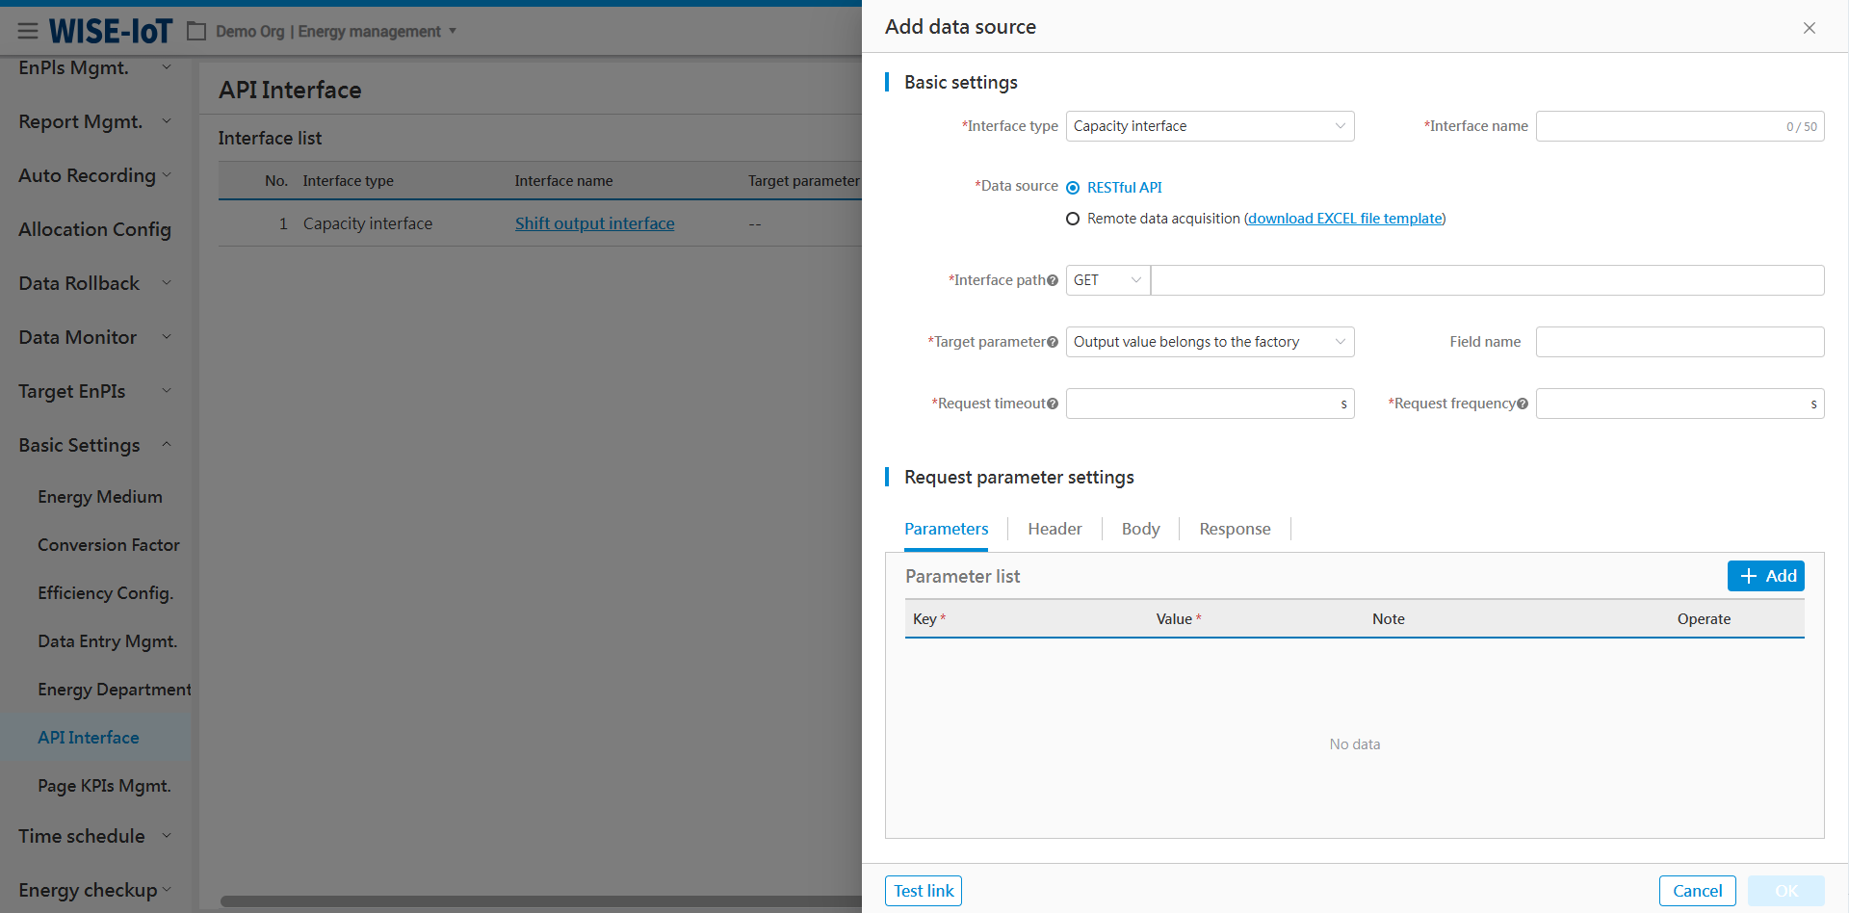The image size is (1849, 913).
Task: Click the horizontal scrollbar under Interface list
Action: click(539, 901)
